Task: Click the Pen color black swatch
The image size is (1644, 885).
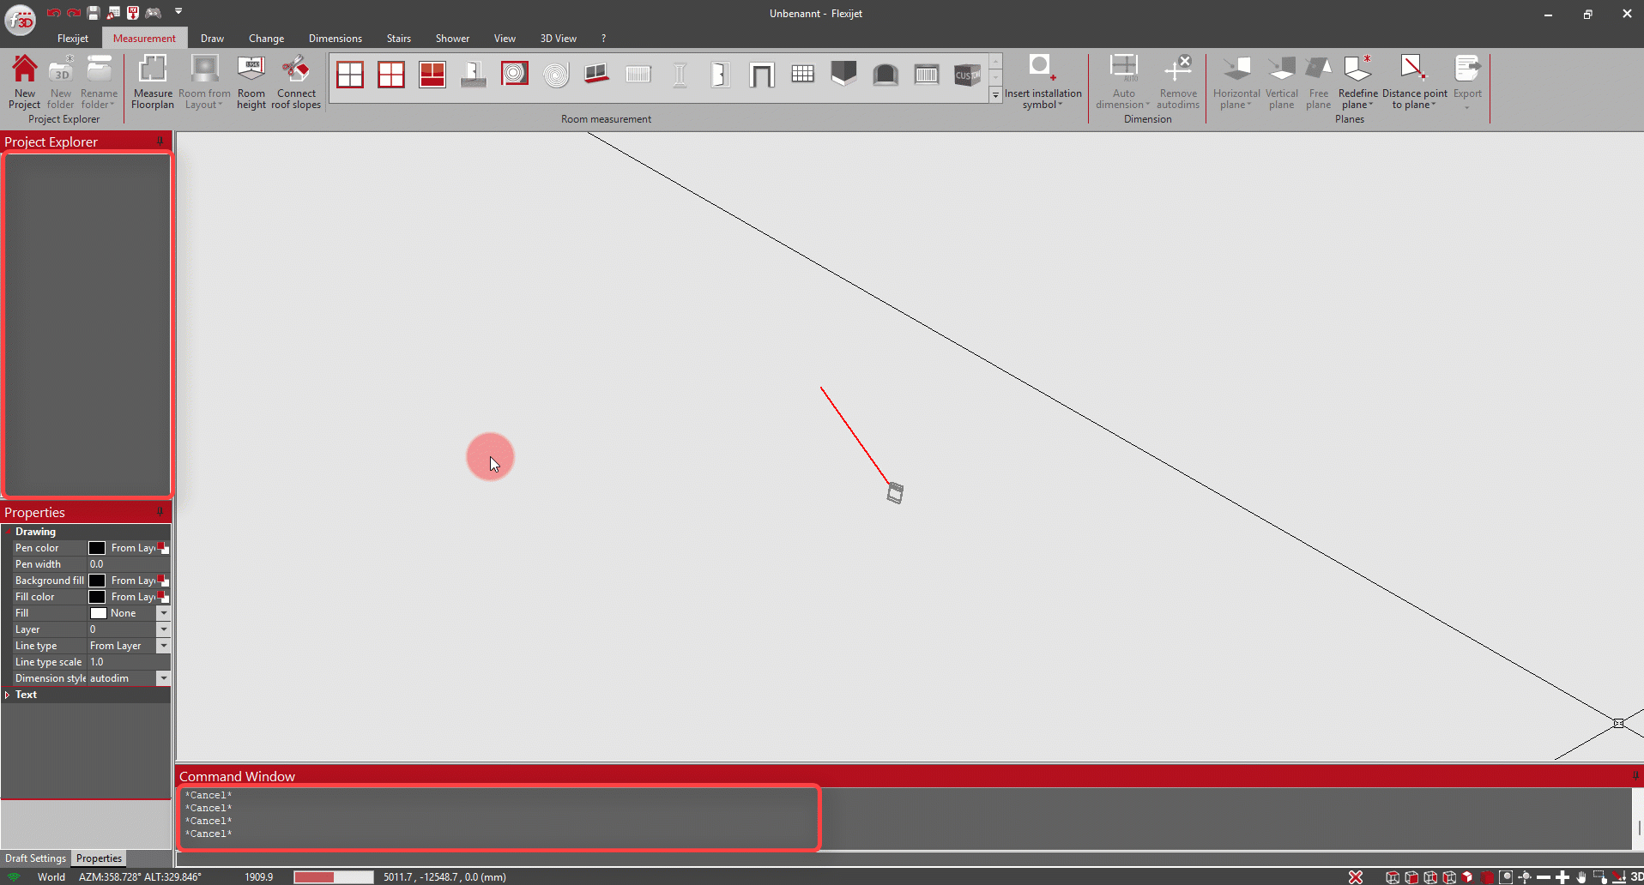Action: pyautogui.click(x=97, y=548)
